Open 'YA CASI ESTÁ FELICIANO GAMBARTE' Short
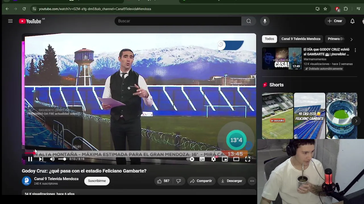This screenshot has width=364, height=204. point(309,116)
